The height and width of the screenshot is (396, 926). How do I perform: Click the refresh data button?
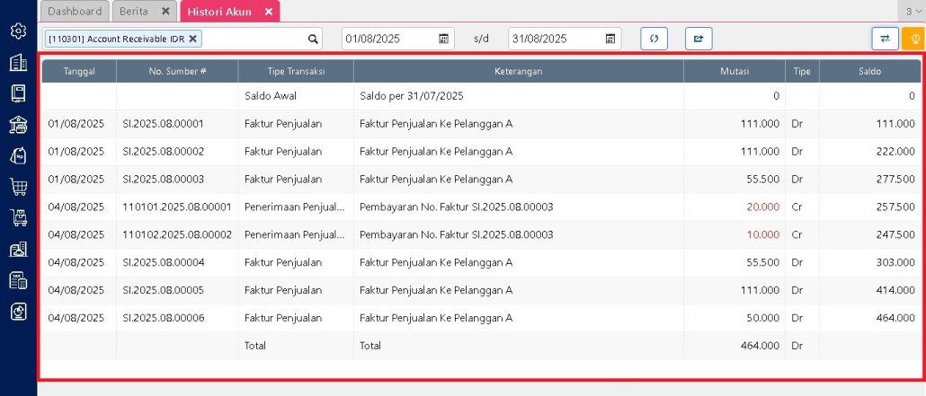(x=654, y=39)
